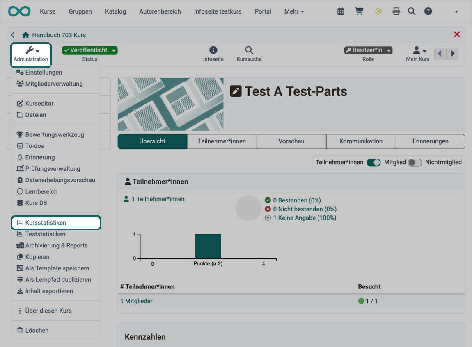Open the Veröffentlicht status dropdown
Screen dimensions: 472x347
click(90, 50)
